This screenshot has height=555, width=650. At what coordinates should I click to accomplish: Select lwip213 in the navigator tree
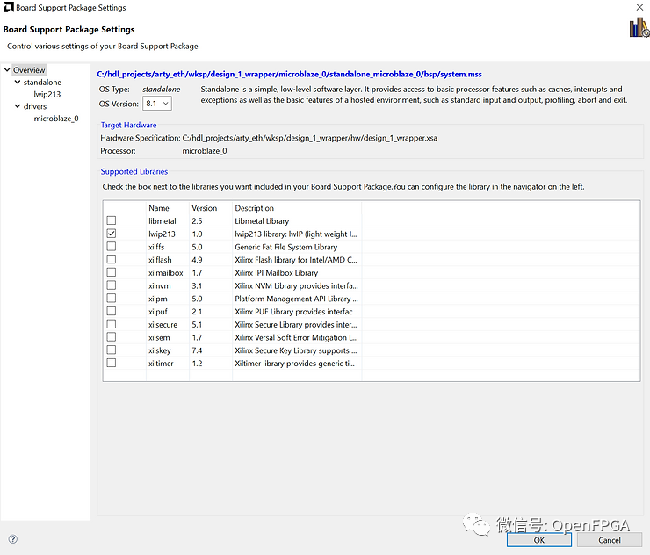47,94
